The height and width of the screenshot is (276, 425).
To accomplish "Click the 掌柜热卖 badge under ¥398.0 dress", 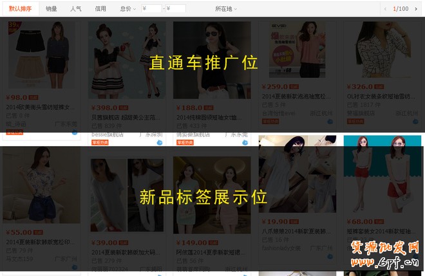I will [100, 142].
